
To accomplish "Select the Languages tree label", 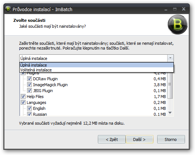I will pyautogui.click(x=36, y=102).
